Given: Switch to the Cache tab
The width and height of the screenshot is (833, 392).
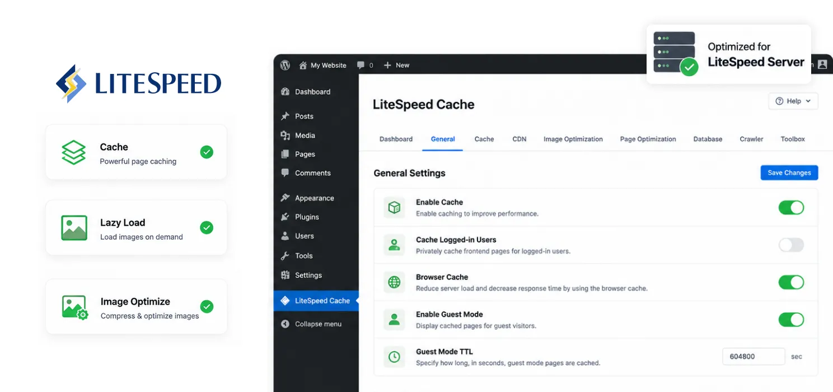Looking at the screenshot, I should tap(484, 139).
